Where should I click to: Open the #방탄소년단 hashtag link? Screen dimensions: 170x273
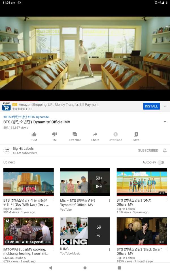coord(19,117)
